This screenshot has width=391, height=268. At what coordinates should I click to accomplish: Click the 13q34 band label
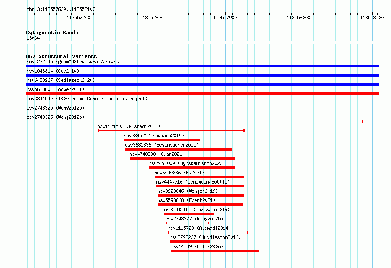(x=33, y=38)
